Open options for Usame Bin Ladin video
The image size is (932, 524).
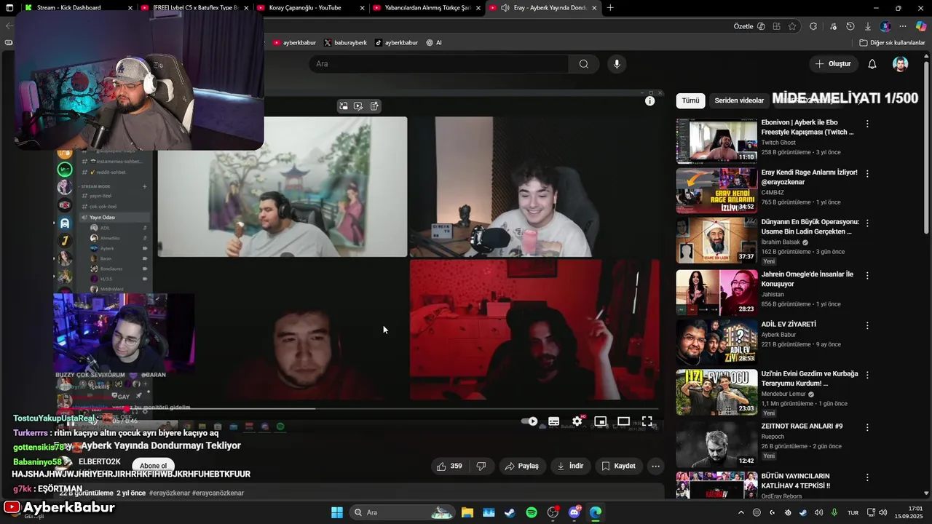point(867,223)
